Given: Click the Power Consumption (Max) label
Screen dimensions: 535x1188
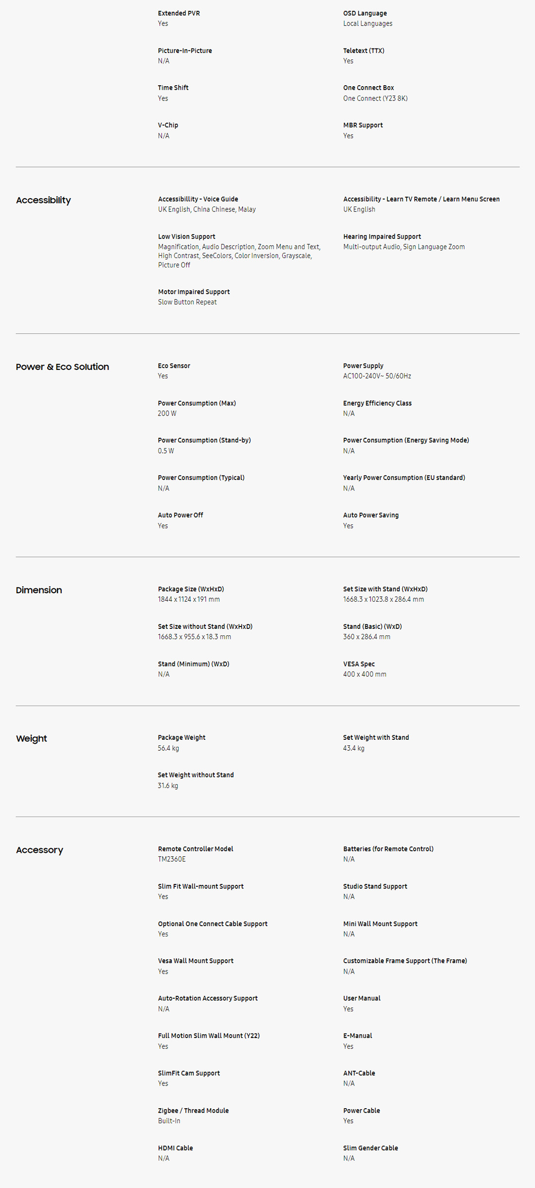Looking at the screenshot, I should 197,403.
